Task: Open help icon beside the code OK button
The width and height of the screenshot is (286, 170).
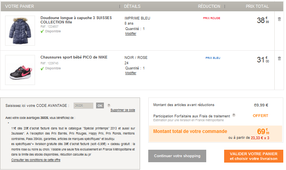Action: click(109, 105)
